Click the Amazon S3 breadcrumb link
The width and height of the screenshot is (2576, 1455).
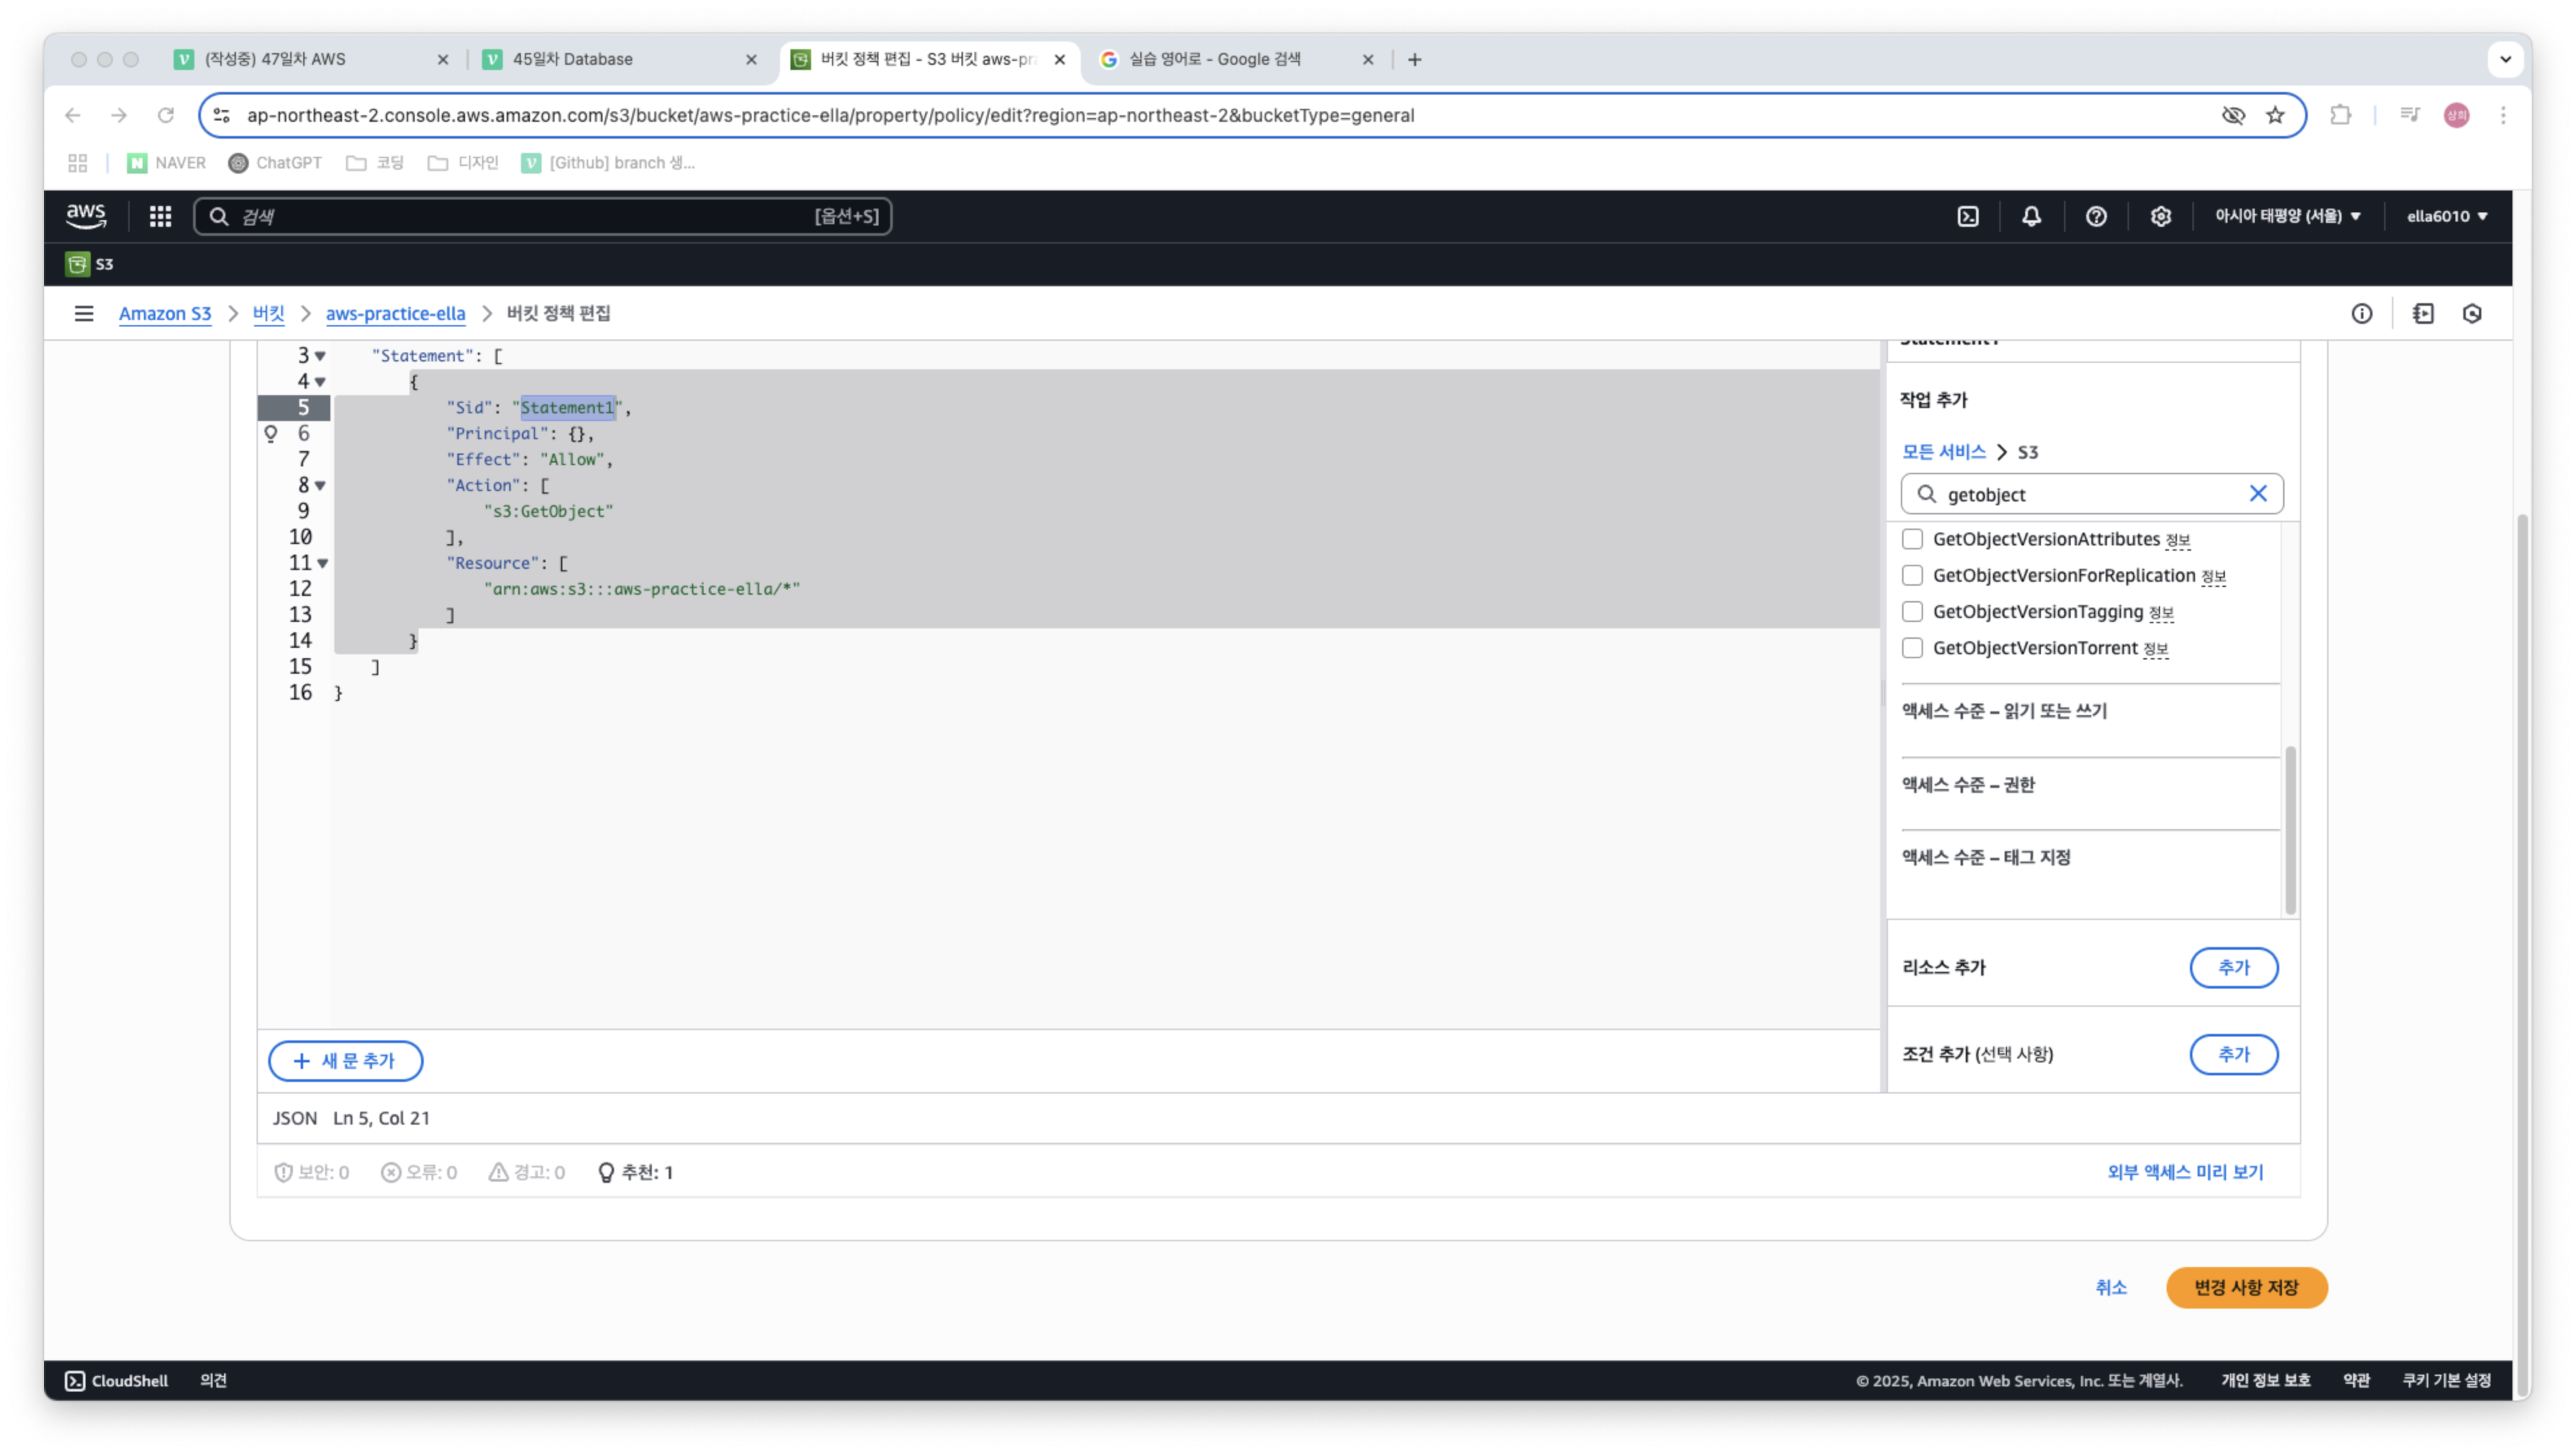pos(165,313)
